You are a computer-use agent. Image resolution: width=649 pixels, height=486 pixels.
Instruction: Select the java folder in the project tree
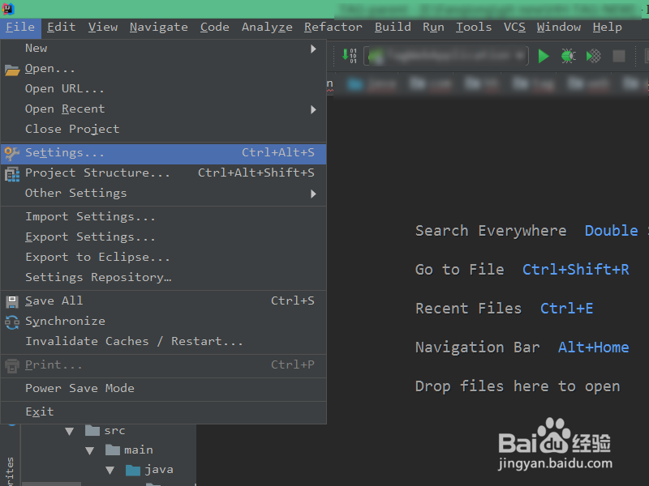pyautogui.click(x=159, y=469)
